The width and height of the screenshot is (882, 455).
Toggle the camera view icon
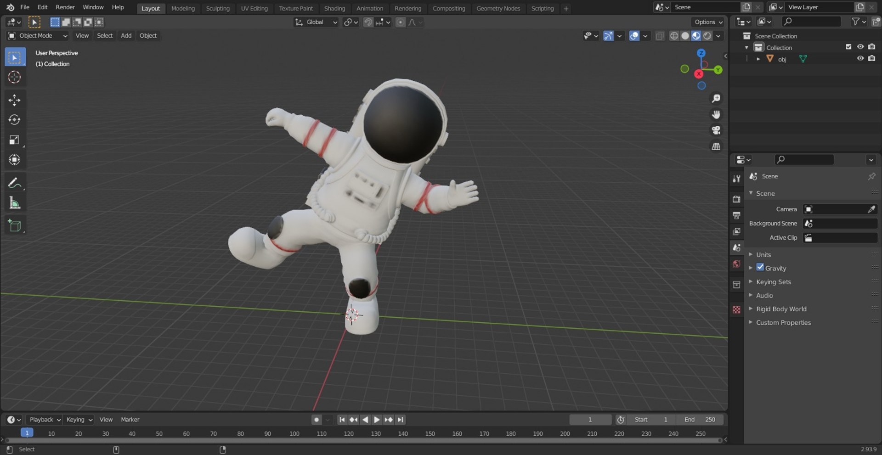coord(716,130)
